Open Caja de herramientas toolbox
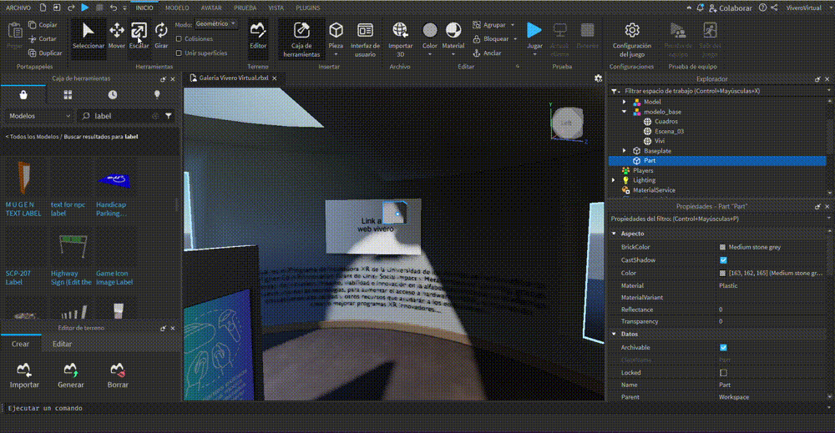The width and height of the screenshot is (835, 433). [301, 39]
